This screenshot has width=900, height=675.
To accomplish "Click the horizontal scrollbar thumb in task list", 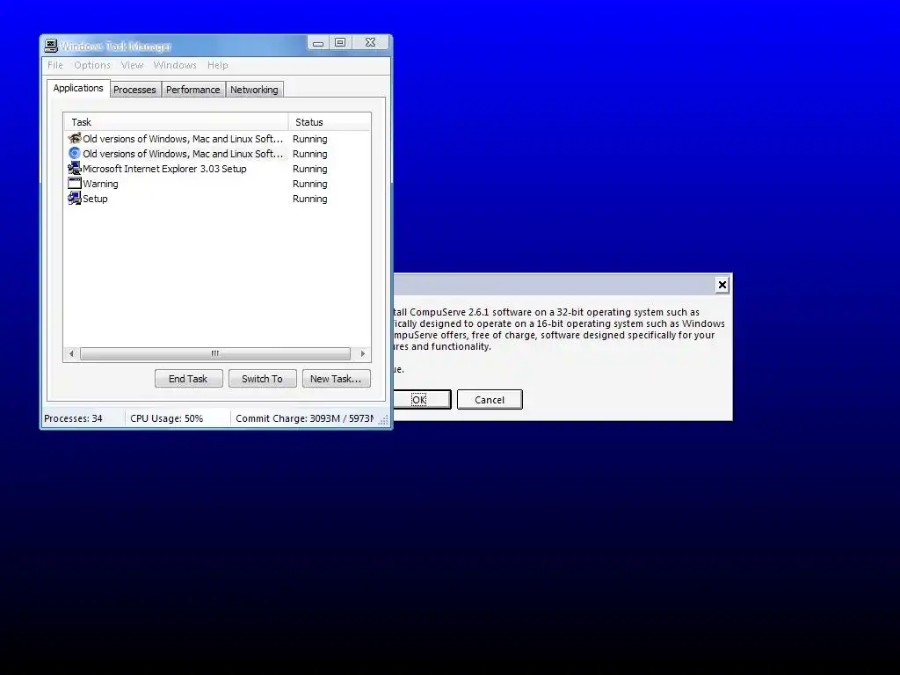I will click(215, 353).
